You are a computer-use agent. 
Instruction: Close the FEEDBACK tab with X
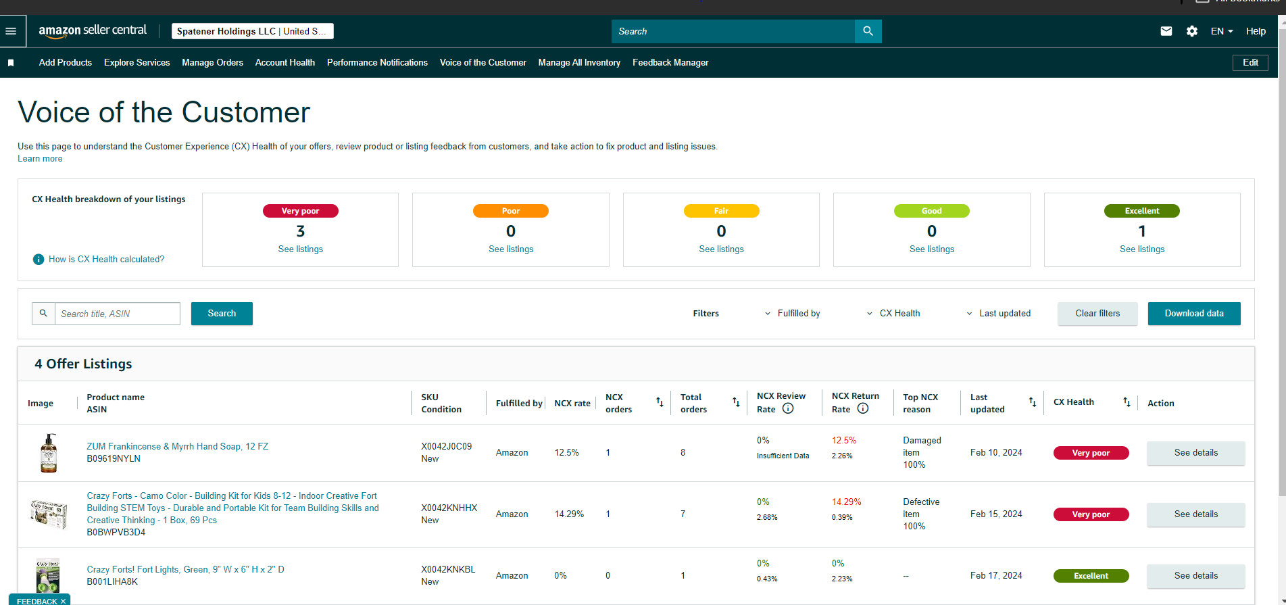(x=64, y=601)
